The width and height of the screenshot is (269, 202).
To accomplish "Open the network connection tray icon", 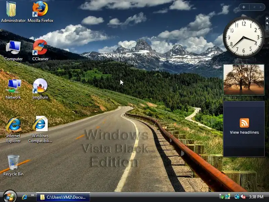I will coord(237,197).
